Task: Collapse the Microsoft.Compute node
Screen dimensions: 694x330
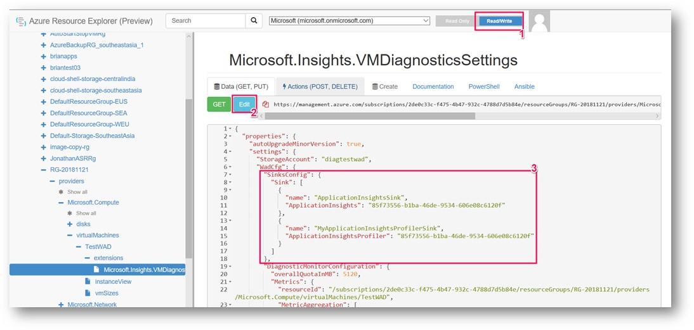Action: coord(61,202)
